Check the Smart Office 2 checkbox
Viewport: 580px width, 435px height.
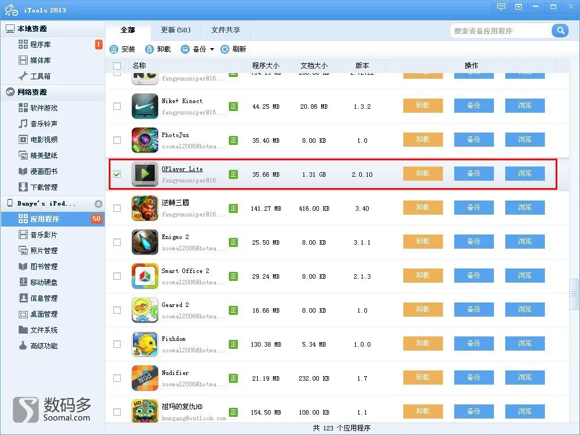coord(117,276)
